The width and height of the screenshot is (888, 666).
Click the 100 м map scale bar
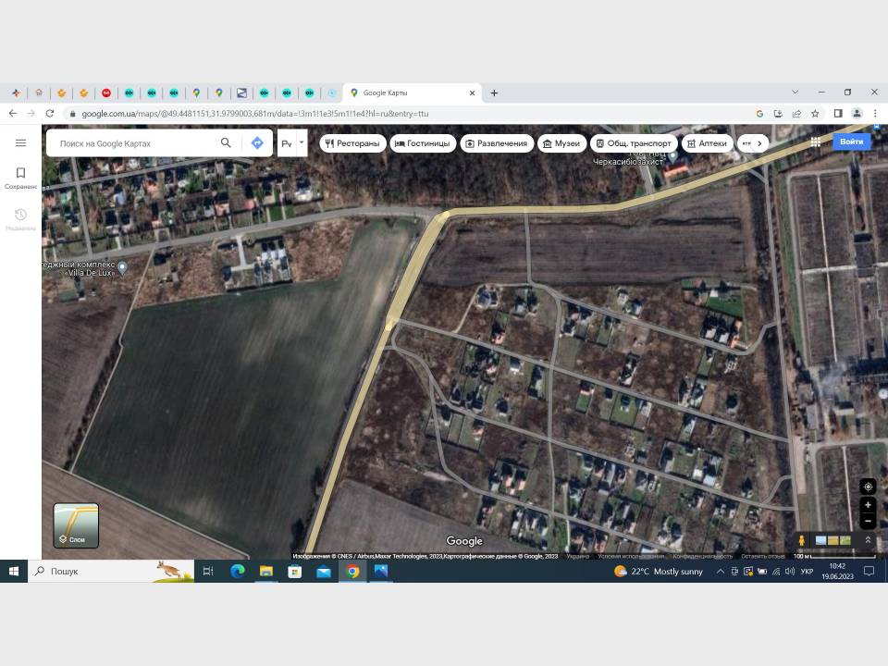[834, 556]
